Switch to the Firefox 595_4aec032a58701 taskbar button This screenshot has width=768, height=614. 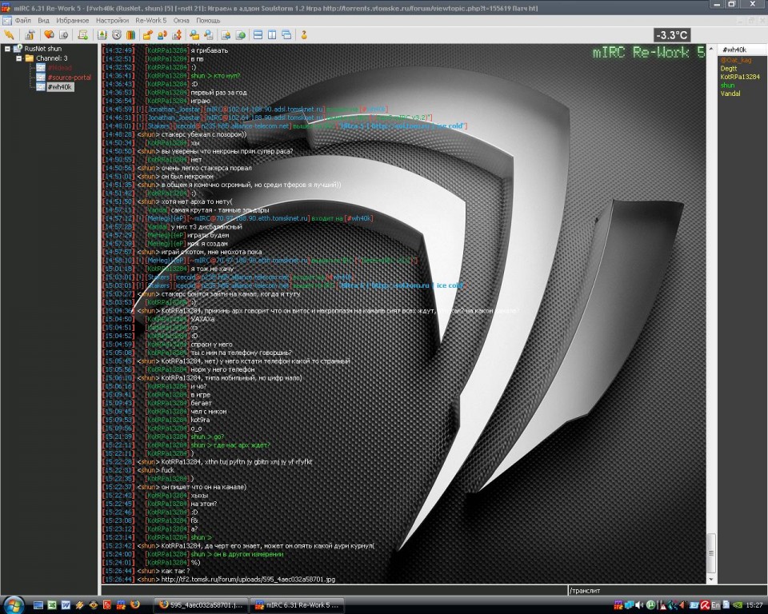click(x=201, y=605)
